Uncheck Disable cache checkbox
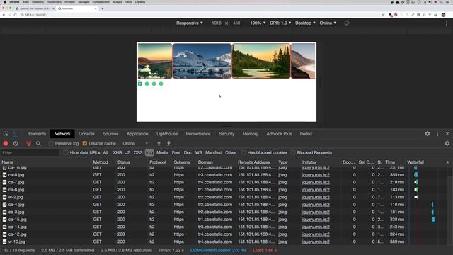This screenshot has width=453, height=255. pyautogui.click(x=85, y=143)
